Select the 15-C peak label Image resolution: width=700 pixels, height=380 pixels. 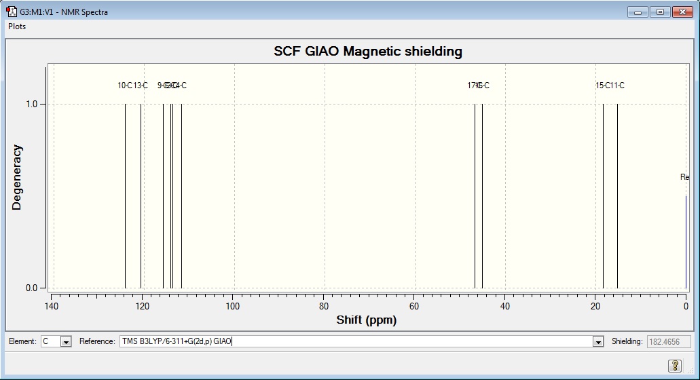[x=602, y=85]
